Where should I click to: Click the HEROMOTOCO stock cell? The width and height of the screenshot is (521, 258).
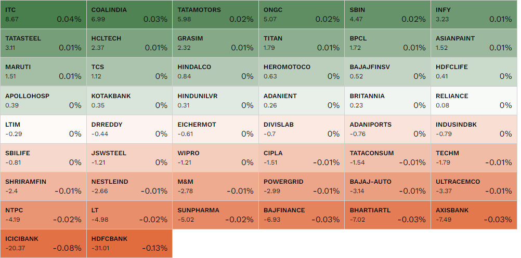pyautogui.click(x=302, y=72)
